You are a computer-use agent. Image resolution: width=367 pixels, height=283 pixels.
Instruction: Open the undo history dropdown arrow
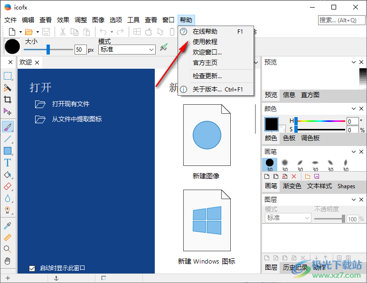click(112, 32)
